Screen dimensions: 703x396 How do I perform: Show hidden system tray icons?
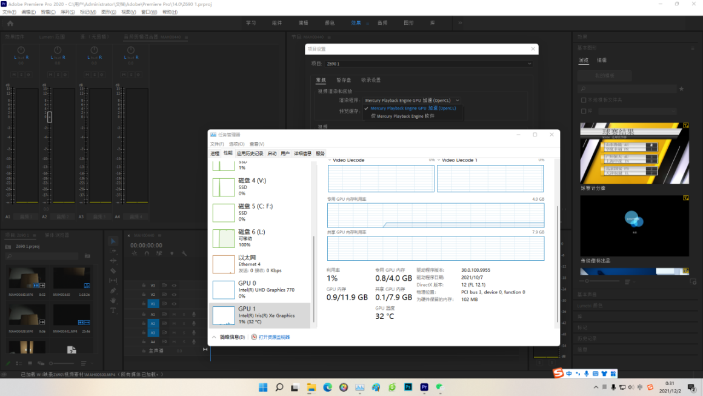click(596, 387)
